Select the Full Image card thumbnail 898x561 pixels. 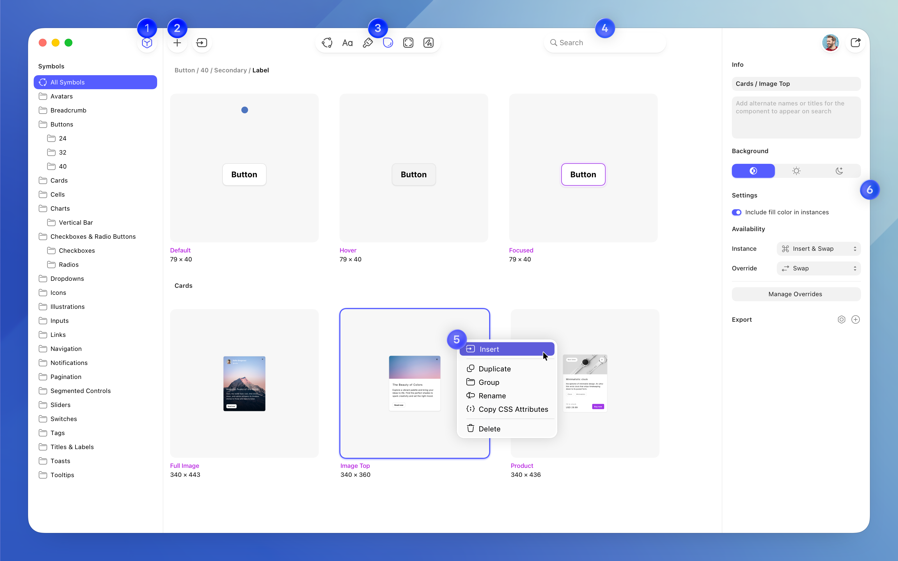tap(244, 383)
